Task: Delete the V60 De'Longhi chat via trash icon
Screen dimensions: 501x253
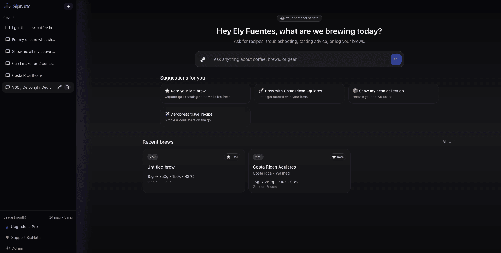Action: [67, 87]
